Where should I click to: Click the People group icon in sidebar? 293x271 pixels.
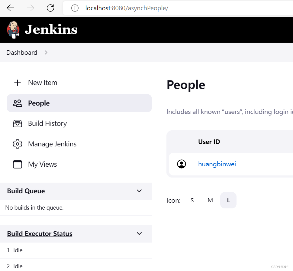18,103
